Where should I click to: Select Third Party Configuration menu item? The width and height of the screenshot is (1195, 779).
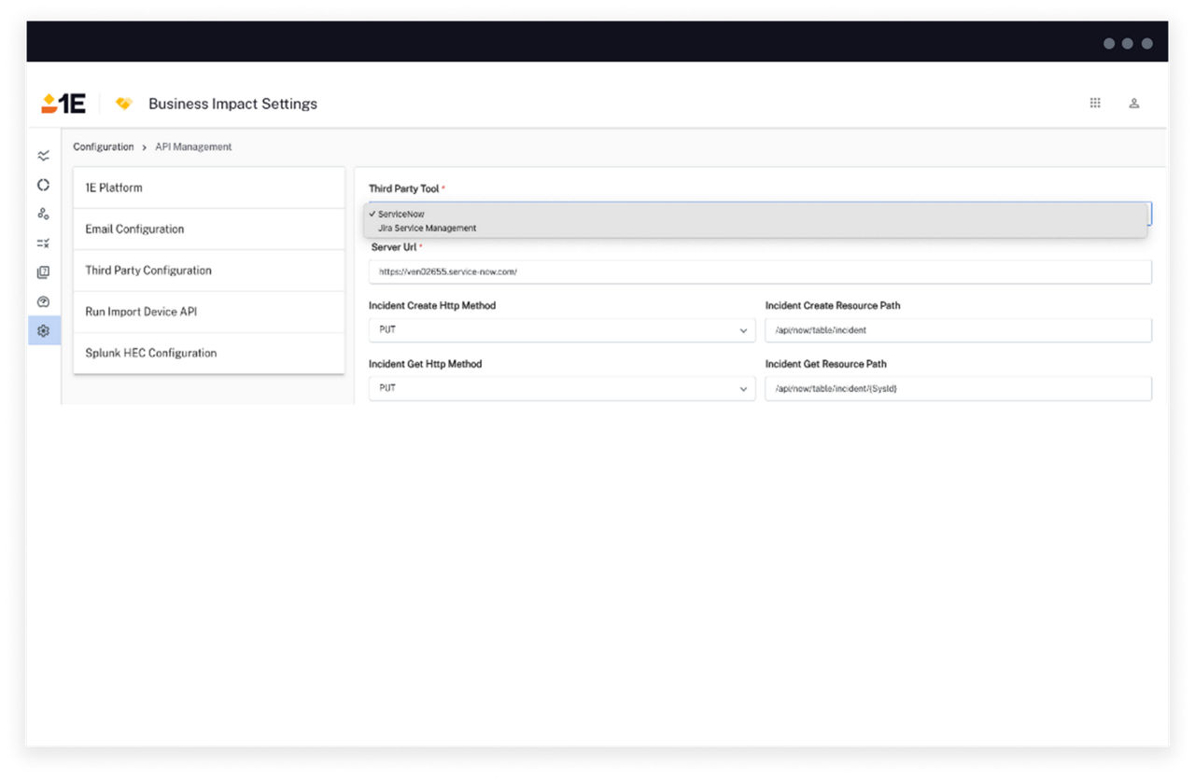point(209,271)
